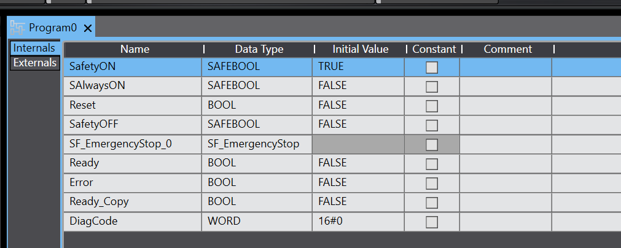This screenshot has width=621, height=248.
Task: Click DiagCode's 16#0 initial value
Action: 359,221
